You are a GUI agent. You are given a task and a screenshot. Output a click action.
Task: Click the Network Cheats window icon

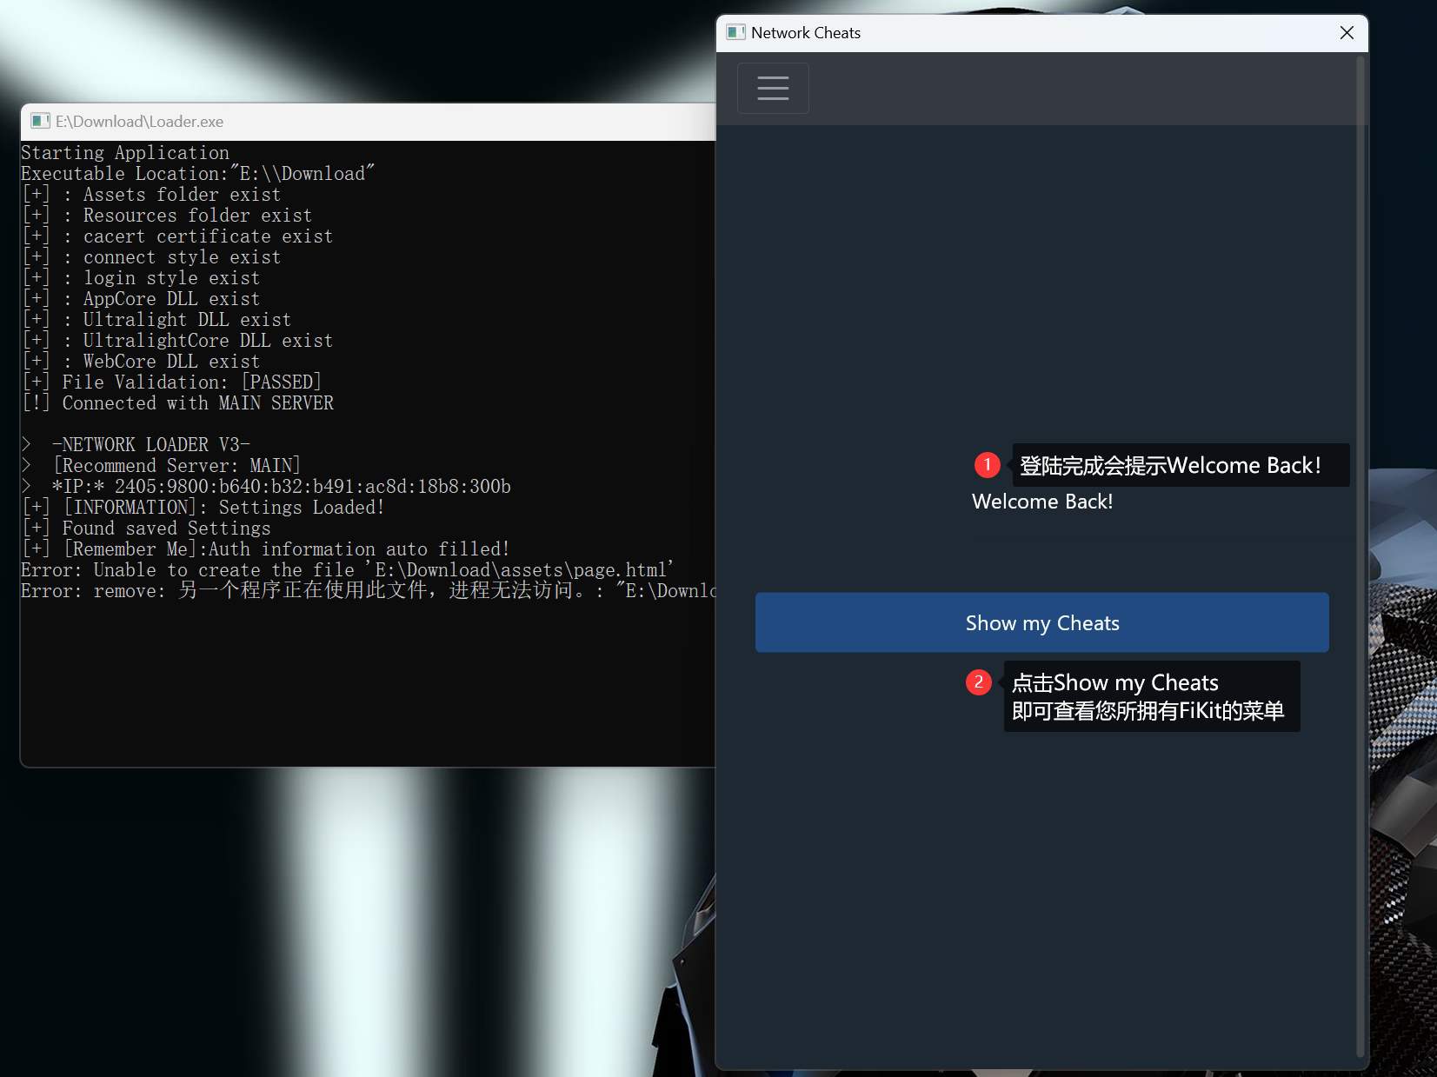click(735, 33)
